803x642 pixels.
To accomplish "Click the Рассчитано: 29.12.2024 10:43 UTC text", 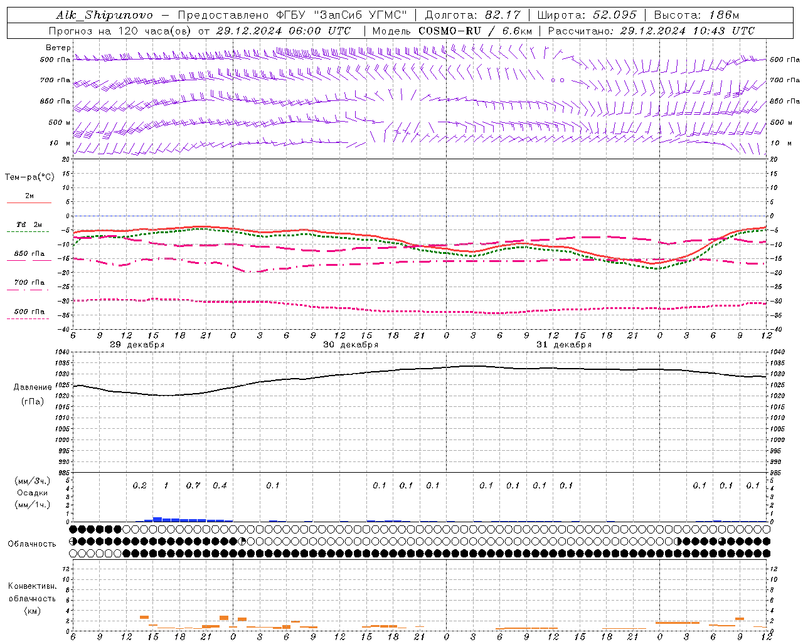I will click(x=651, y=31).
